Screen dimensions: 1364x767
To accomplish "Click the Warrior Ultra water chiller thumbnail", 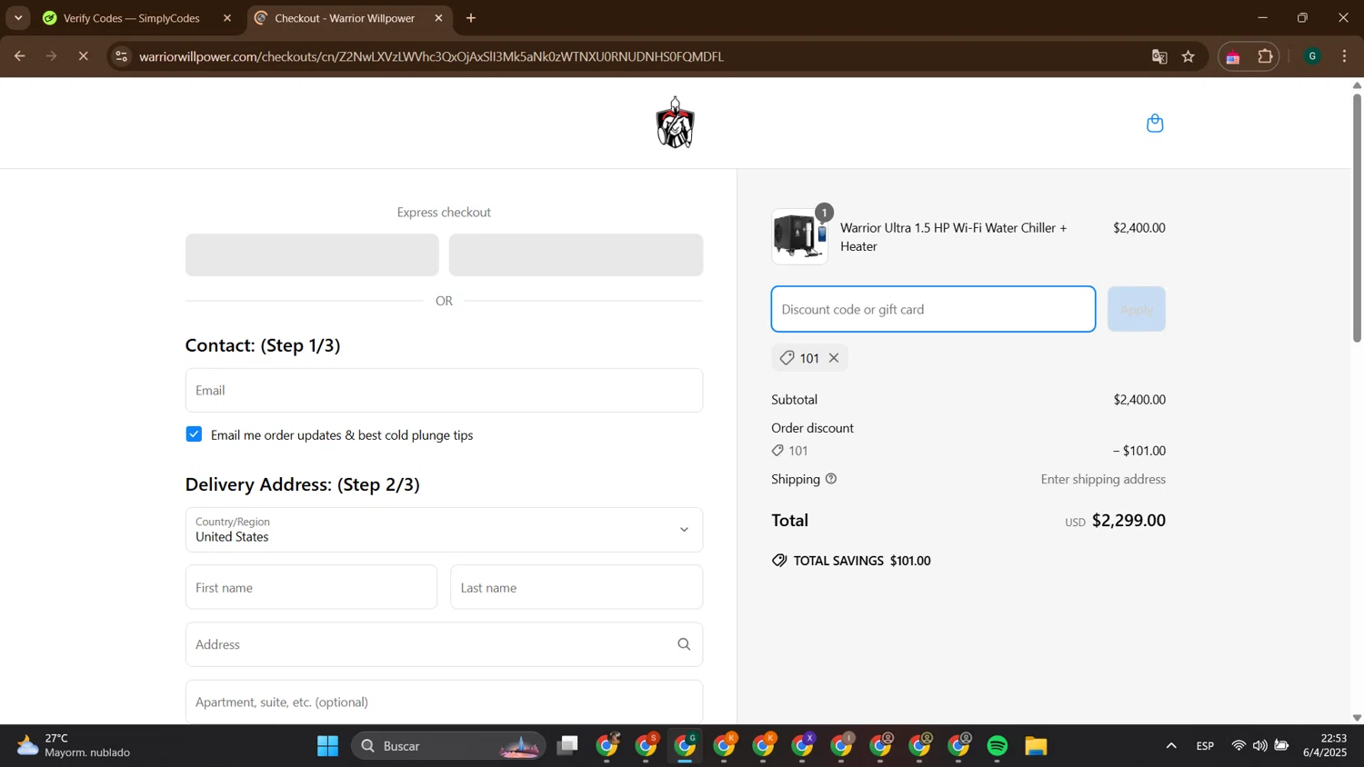I will [799, 236].
